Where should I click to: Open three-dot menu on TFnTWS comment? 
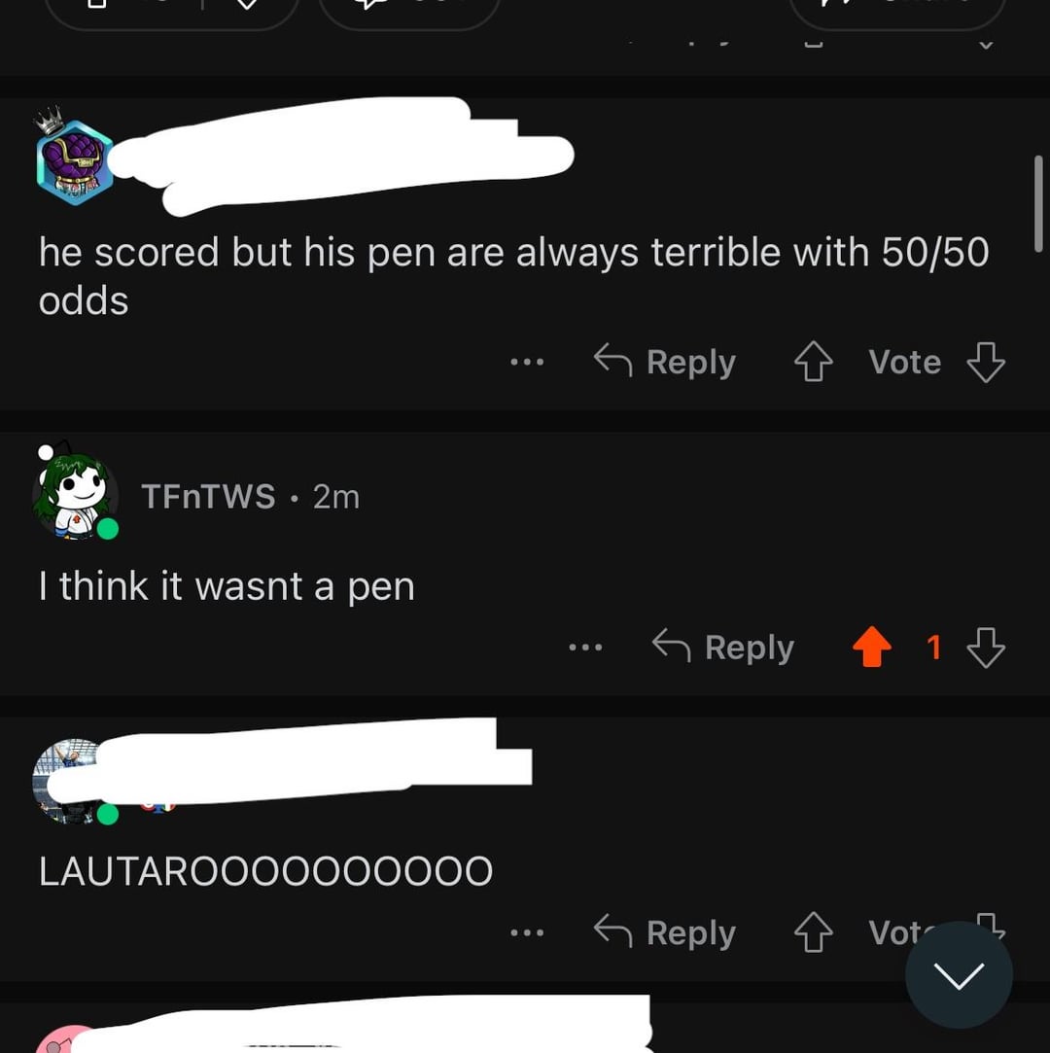[585, 648]
